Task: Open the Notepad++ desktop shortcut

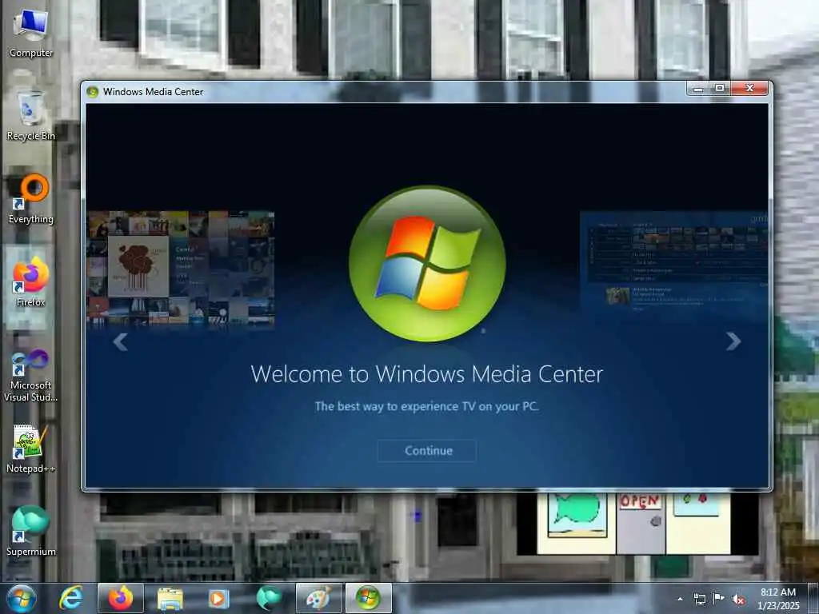Action: 31,449
